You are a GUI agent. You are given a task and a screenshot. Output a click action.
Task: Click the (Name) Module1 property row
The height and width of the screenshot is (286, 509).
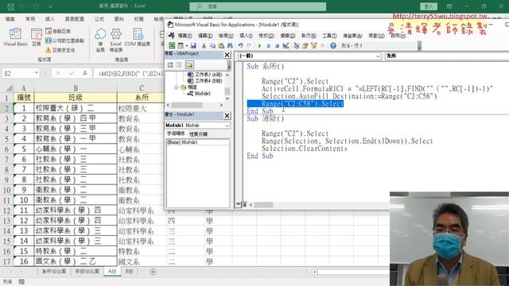tap(198, 142)
